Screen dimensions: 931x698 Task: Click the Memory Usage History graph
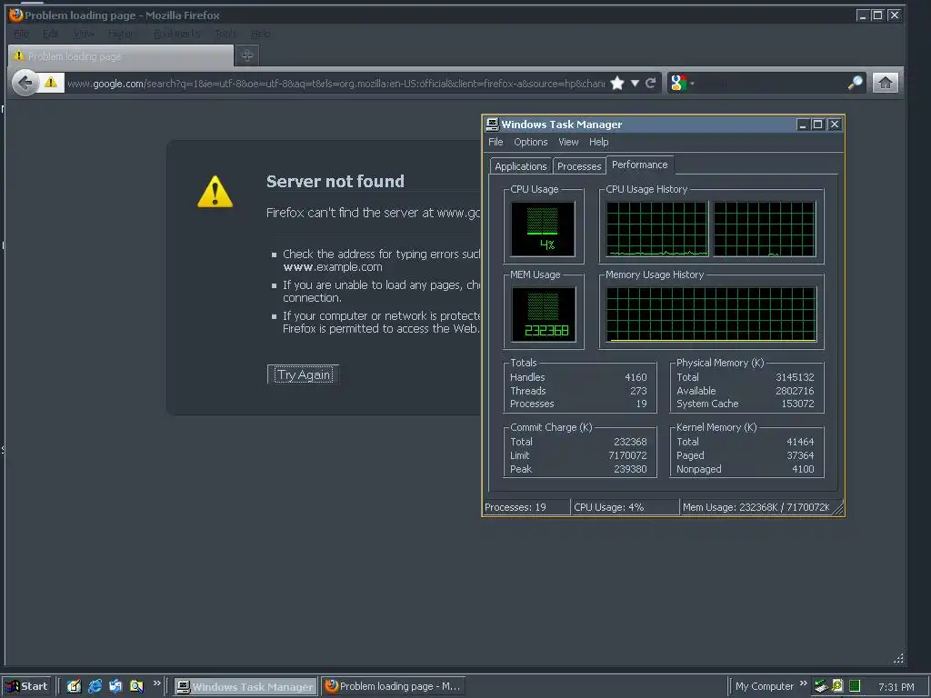(x=711, y=314)
